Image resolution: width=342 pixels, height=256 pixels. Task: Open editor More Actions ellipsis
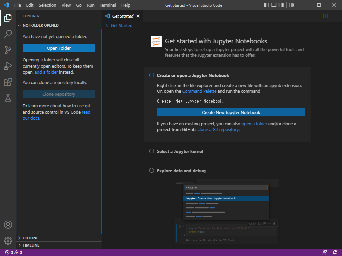pos(334,16)
